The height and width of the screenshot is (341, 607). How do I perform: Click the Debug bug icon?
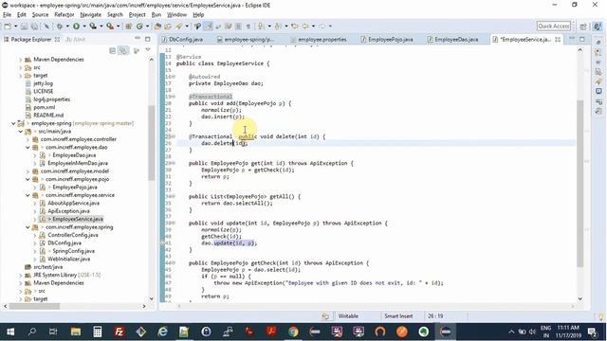pyautogui.click(x=60, y=27)
